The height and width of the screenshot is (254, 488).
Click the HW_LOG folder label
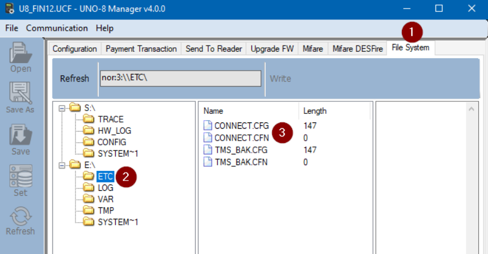pyautogui.click(x=114, y=131)
